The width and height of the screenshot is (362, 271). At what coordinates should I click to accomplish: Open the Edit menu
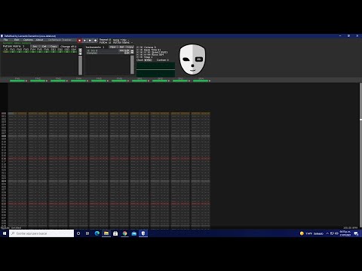point(17,40)
